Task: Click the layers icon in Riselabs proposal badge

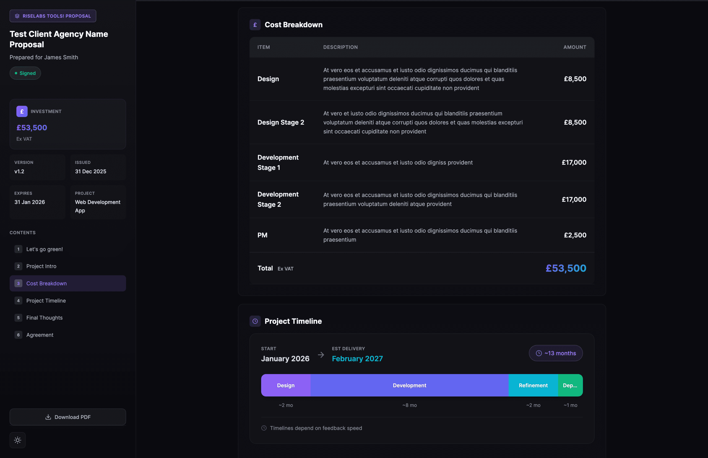Action: pos(17,16)
